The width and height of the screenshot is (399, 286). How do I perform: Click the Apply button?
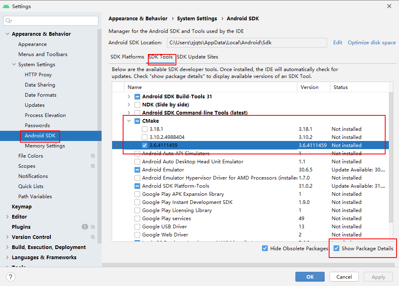(x=378, y=277)
